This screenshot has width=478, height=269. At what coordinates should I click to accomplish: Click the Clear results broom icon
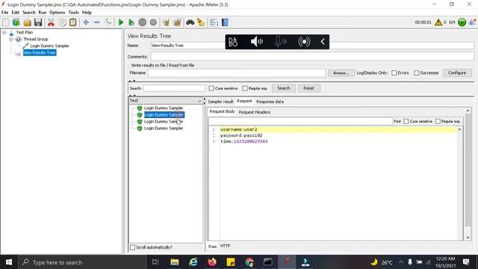(x=166, y=22)
